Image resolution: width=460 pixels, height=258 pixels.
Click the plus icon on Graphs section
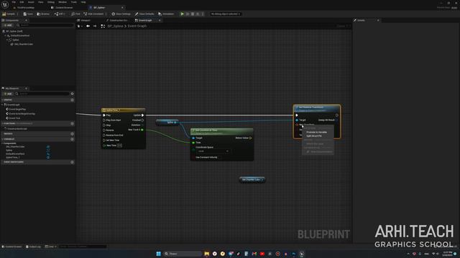pyautogui.click(x=72, y=100)
